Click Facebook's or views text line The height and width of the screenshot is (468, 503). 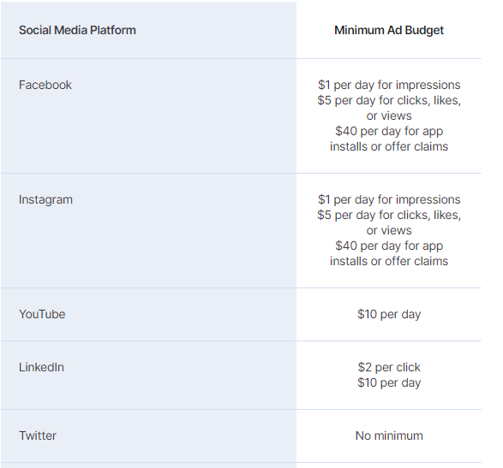[389, 116]
